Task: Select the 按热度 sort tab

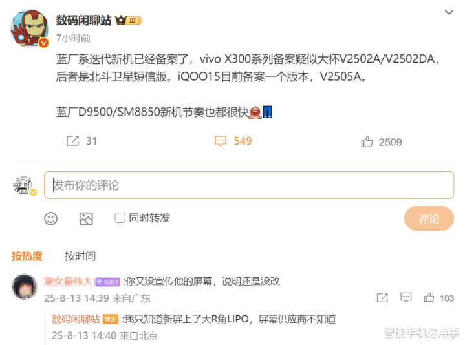Action: [27, 256]
